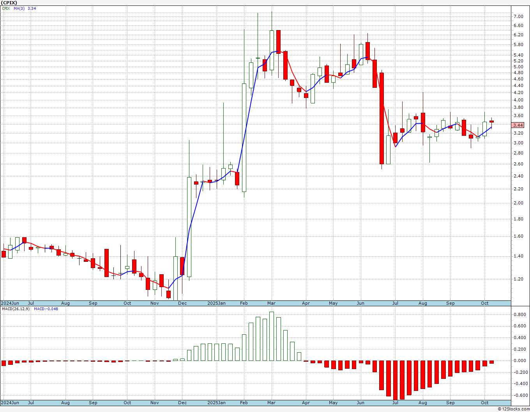
Task: Click the 0.000 MACD zero-line label
Action: [x=519, y=360]
